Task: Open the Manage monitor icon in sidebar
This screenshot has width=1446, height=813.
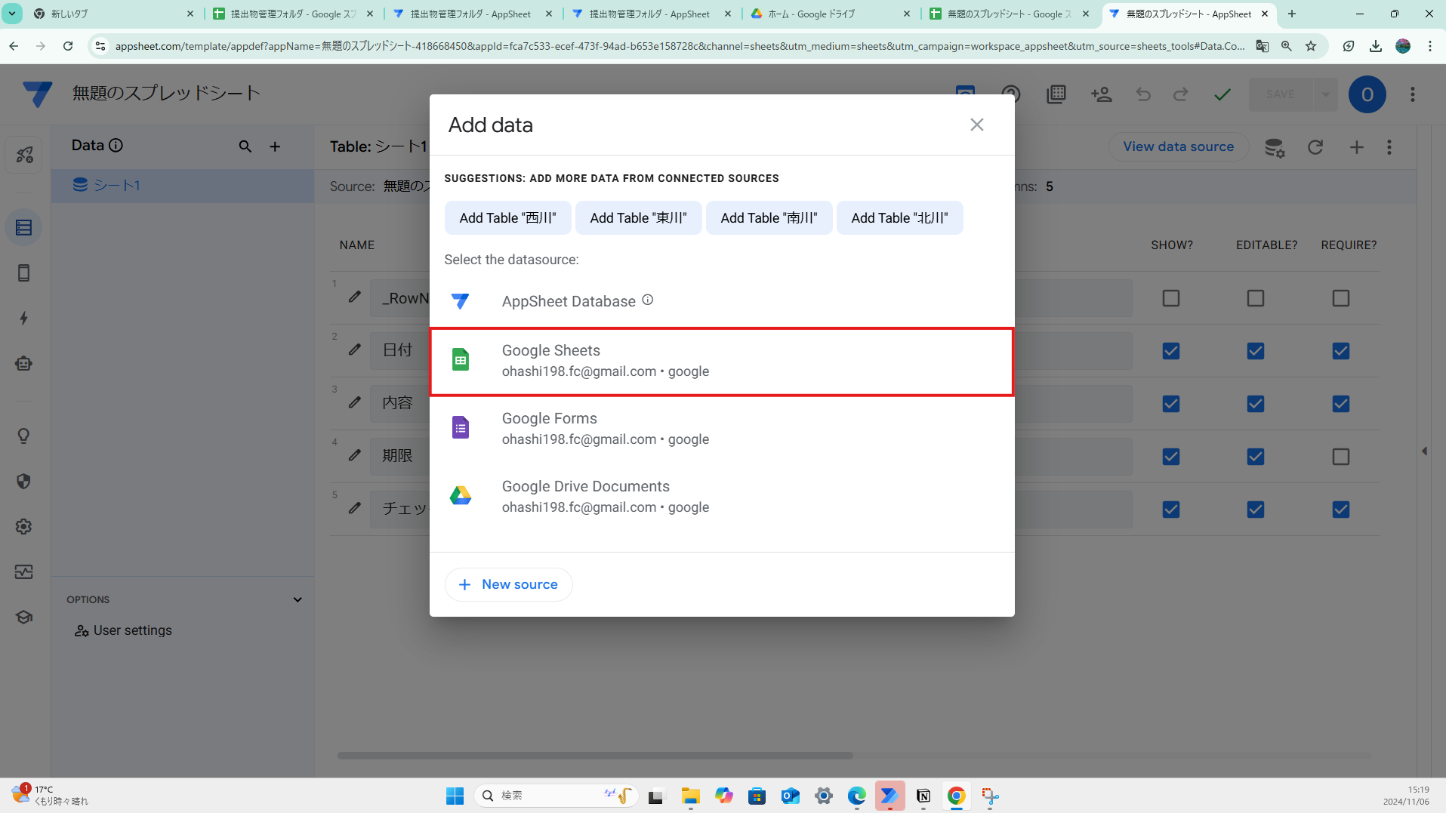Action: (24, 571)
